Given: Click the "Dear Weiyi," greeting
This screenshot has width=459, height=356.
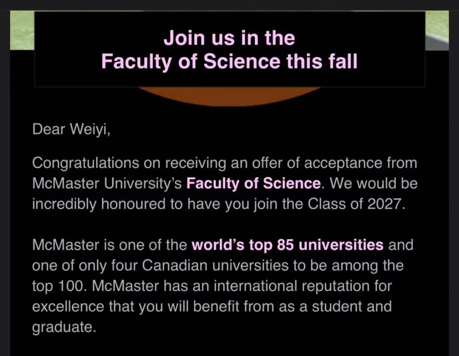Looking at the screenshot, I should 71,129.
